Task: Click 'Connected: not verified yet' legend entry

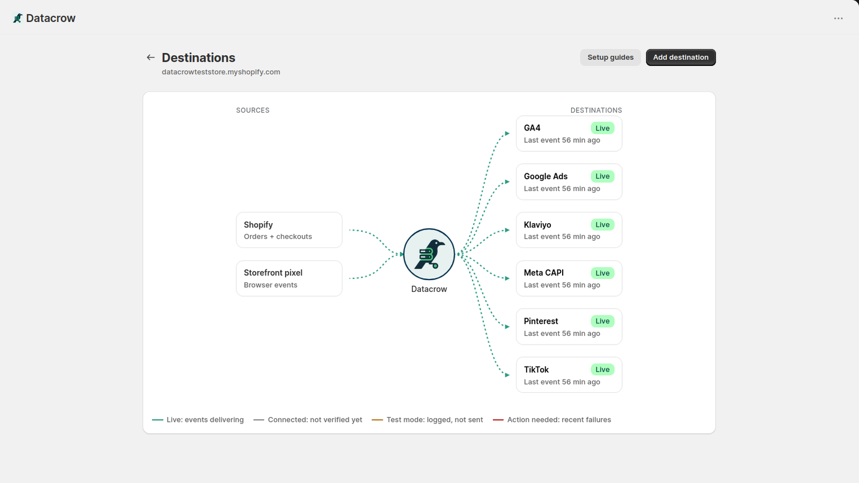Action: (308, 420)
